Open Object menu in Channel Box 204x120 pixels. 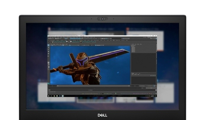(138, 44)
